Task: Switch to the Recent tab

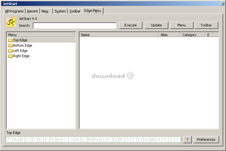Action: [x=32, y=11]
